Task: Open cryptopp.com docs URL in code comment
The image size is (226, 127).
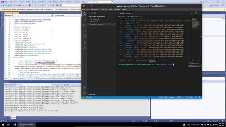Action: tap(32, 19)
